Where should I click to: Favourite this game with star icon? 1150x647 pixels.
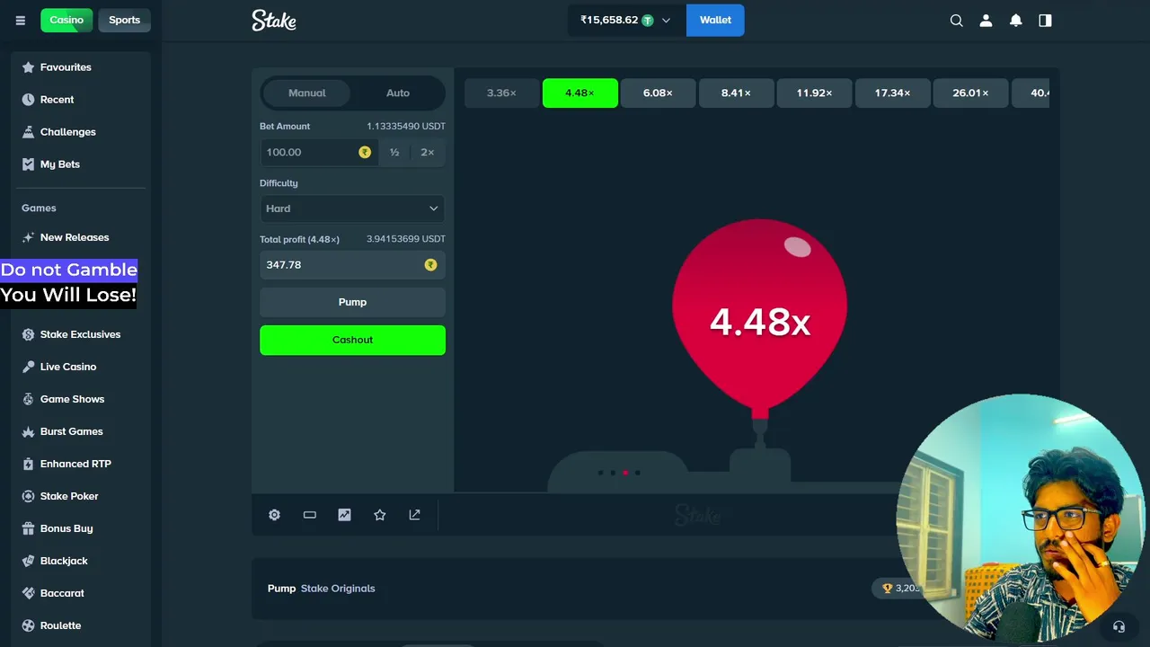tap(380, 515)
